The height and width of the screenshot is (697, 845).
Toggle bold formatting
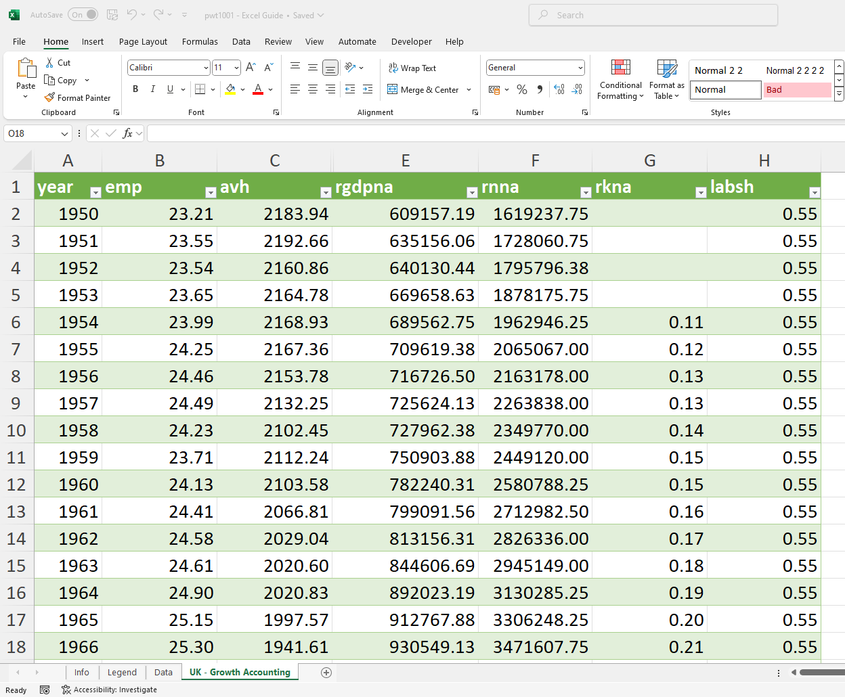pos(135,89)
